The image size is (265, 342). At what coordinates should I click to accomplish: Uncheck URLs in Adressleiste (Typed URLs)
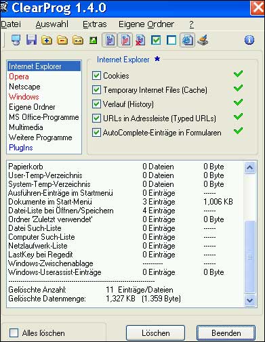click(96, 119)
